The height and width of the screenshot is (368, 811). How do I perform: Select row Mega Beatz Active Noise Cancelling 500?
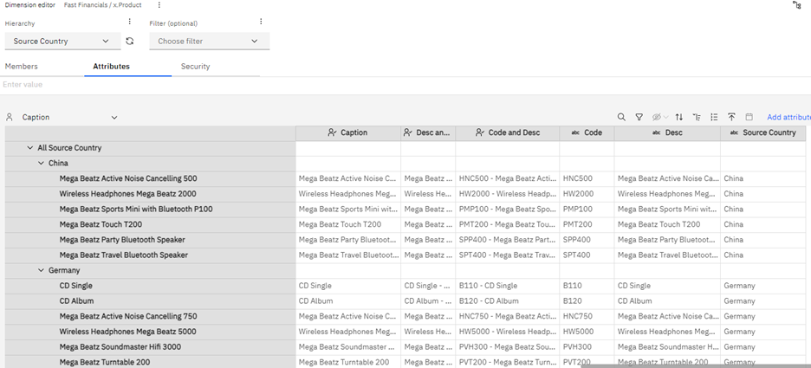151,179
